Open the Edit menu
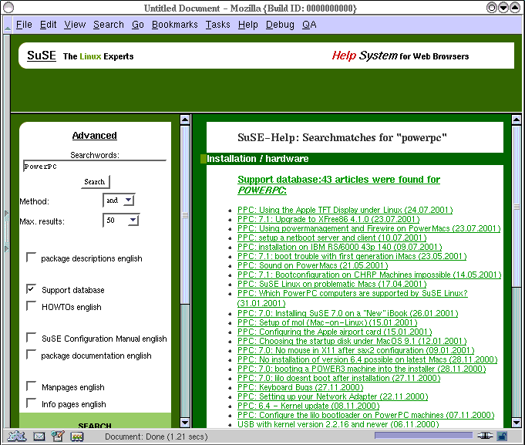The image size is (525, 445). point(49,25)
